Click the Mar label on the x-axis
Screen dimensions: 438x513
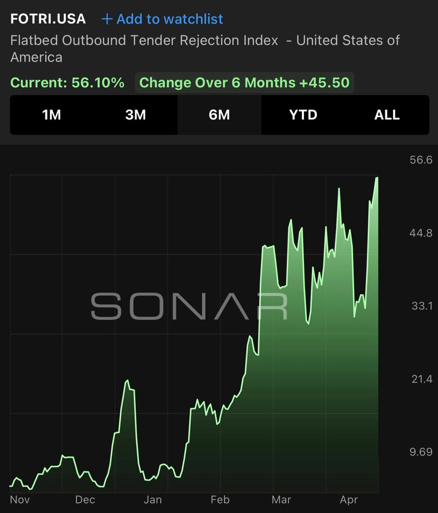(x=281, y=500)
